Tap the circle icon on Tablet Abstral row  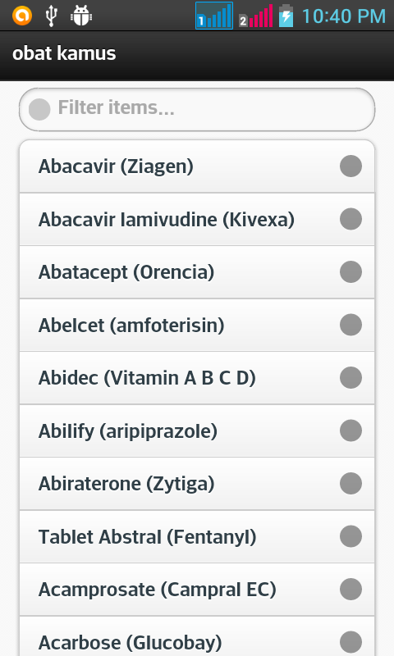point(350,537)
